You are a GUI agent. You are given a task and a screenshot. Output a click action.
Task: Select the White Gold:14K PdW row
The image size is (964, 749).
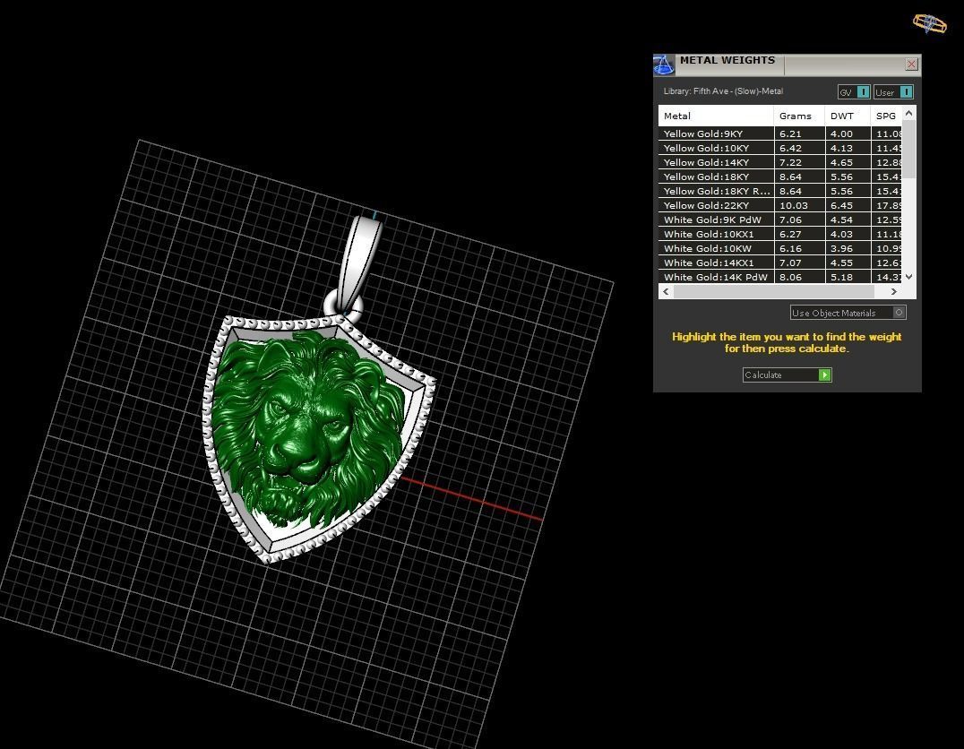coord(779,277)
